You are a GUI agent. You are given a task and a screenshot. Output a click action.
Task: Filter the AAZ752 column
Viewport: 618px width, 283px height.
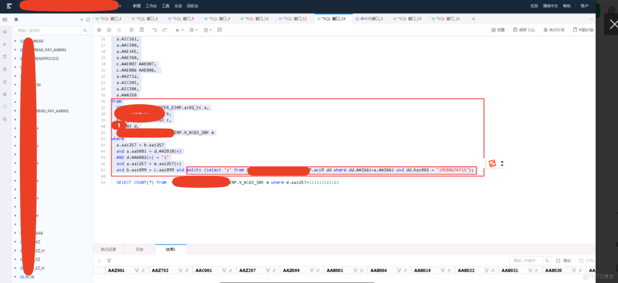[181, 270]
